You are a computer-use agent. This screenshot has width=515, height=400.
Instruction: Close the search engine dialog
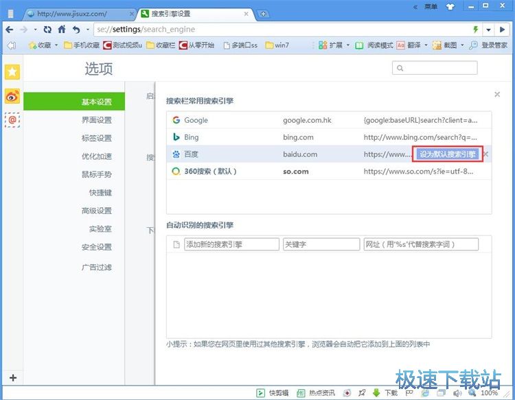[497, 95]
